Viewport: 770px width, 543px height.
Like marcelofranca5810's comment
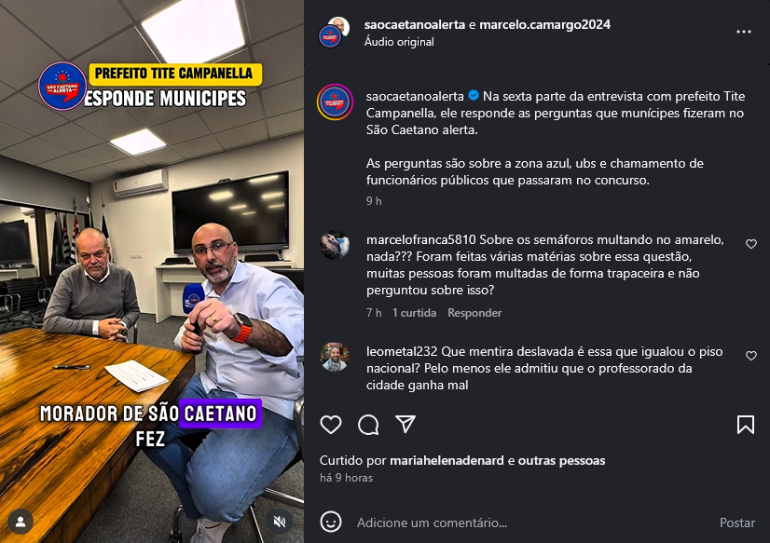coord(750,244)
